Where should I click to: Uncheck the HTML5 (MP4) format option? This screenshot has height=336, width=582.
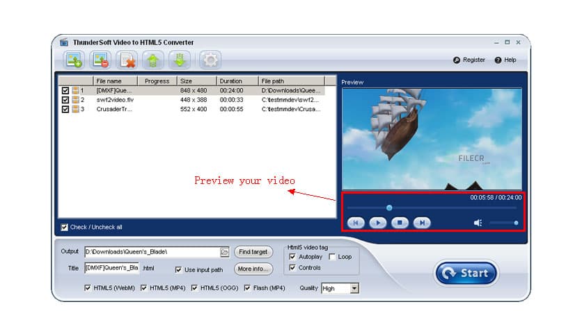point(143,288)
